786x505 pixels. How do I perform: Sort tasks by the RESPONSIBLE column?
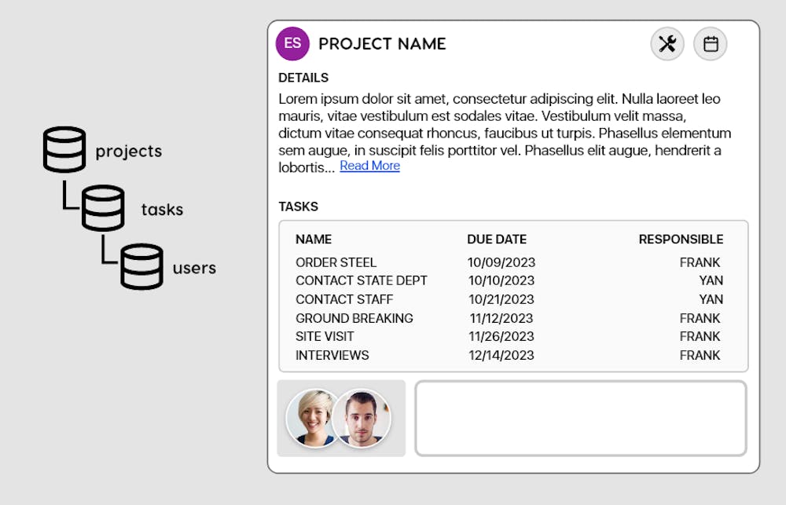pos(681,239)
